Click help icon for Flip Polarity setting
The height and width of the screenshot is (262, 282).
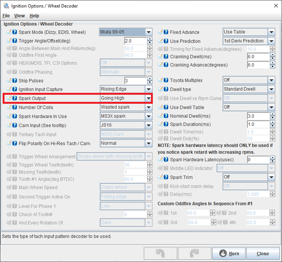point(15,143)
